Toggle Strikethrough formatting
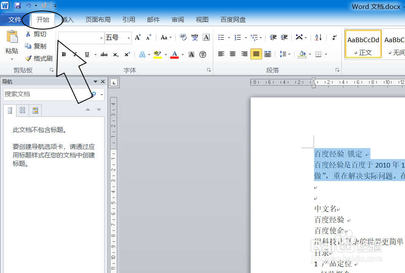The image size is (405, 273). coord(104,54)
